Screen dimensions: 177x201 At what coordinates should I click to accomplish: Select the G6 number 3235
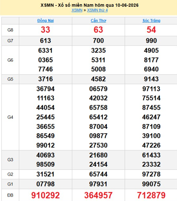(98, 51)
